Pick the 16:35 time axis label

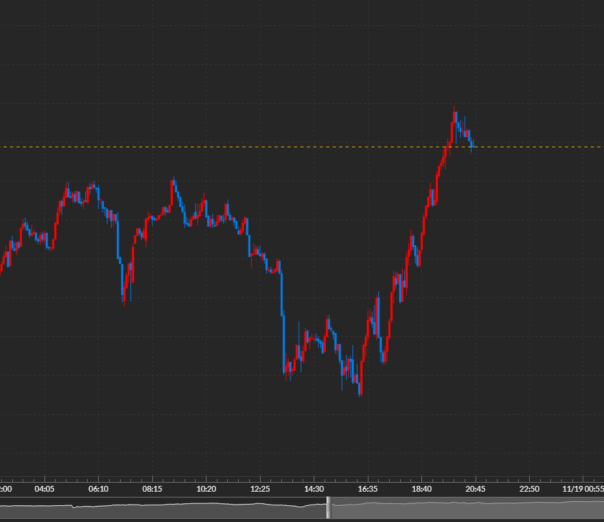[x=368, y=489]
